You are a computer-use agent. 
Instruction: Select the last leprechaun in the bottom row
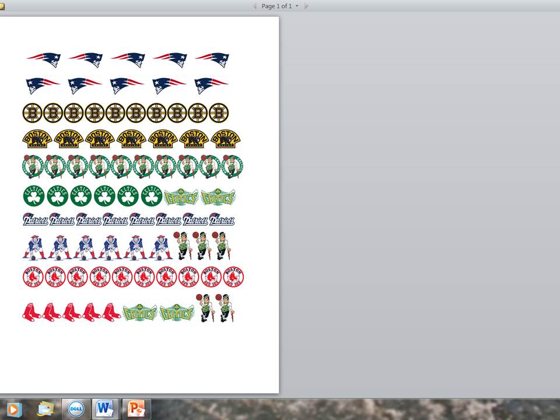coord(225,307)
